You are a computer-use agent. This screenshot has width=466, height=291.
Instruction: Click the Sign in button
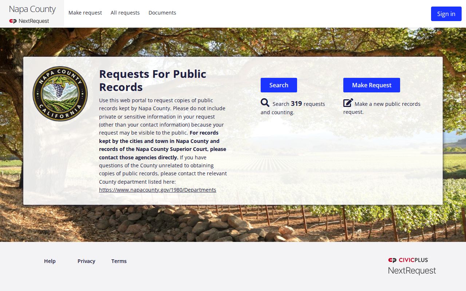click(x=446, y=14)
